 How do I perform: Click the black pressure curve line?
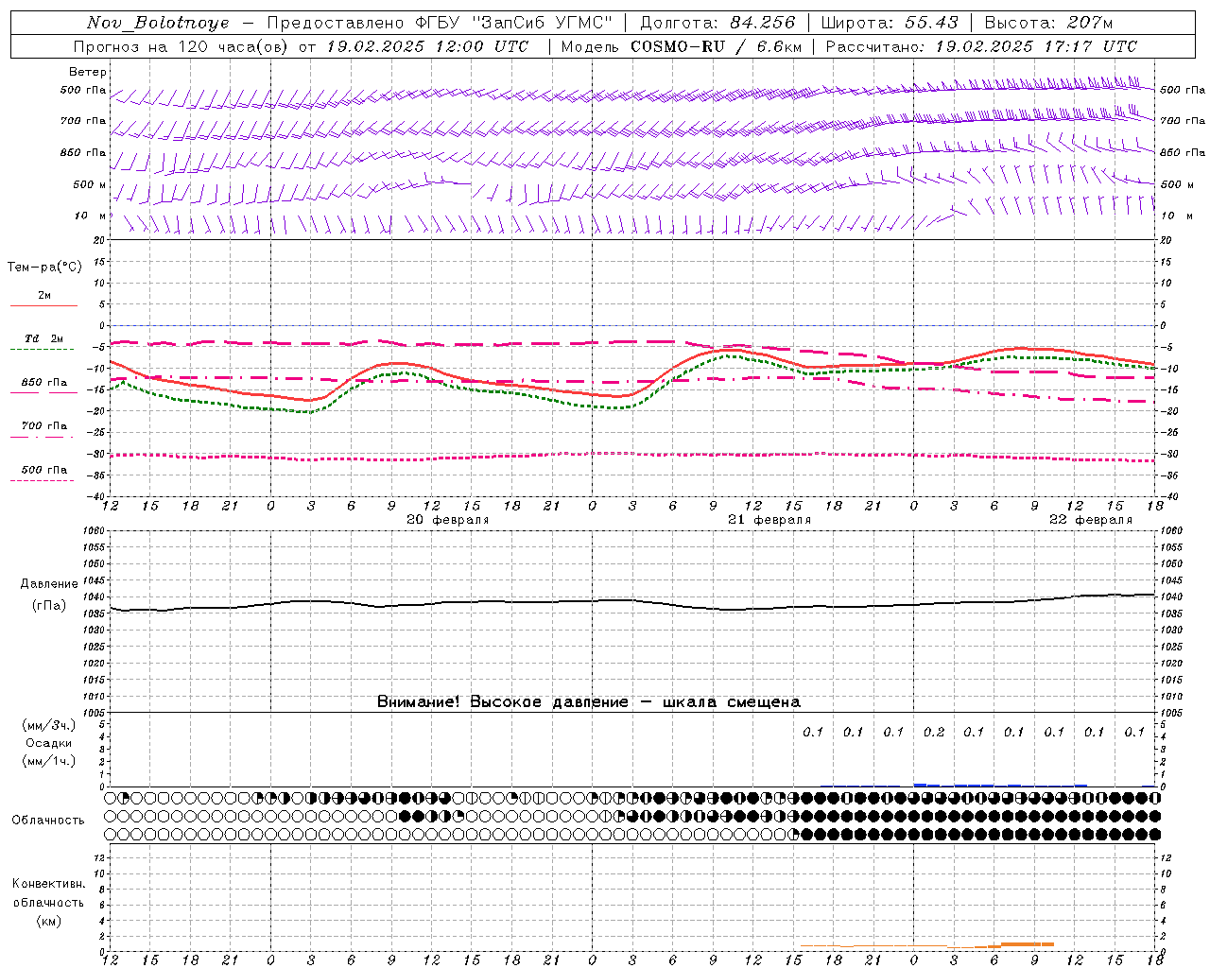[631, 601]
